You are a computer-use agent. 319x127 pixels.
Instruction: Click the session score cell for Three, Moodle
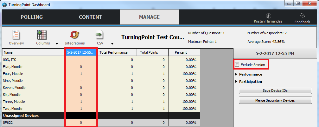(81, 102)
